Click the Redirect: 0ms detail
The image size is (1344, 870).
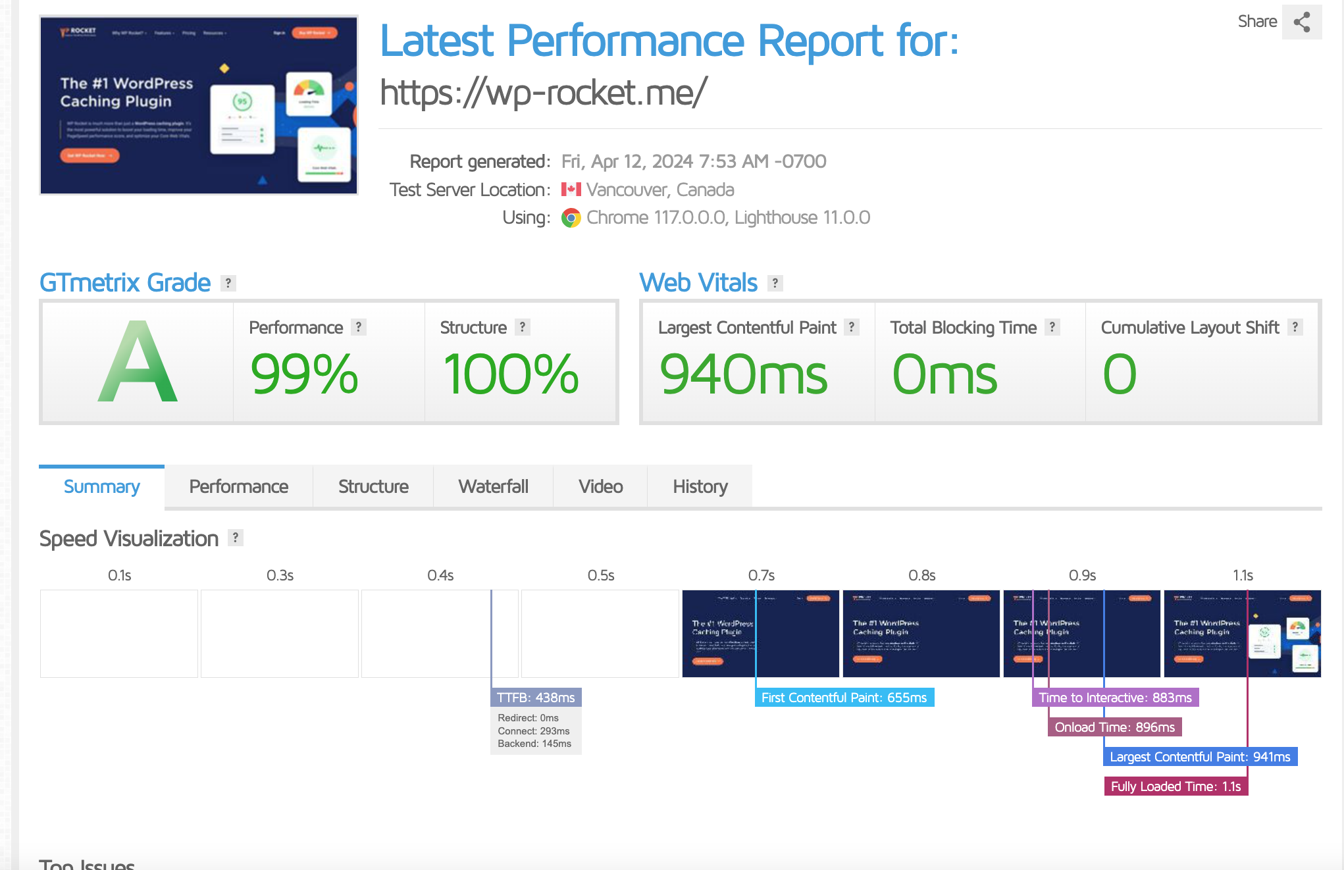(x=529, y=718)
